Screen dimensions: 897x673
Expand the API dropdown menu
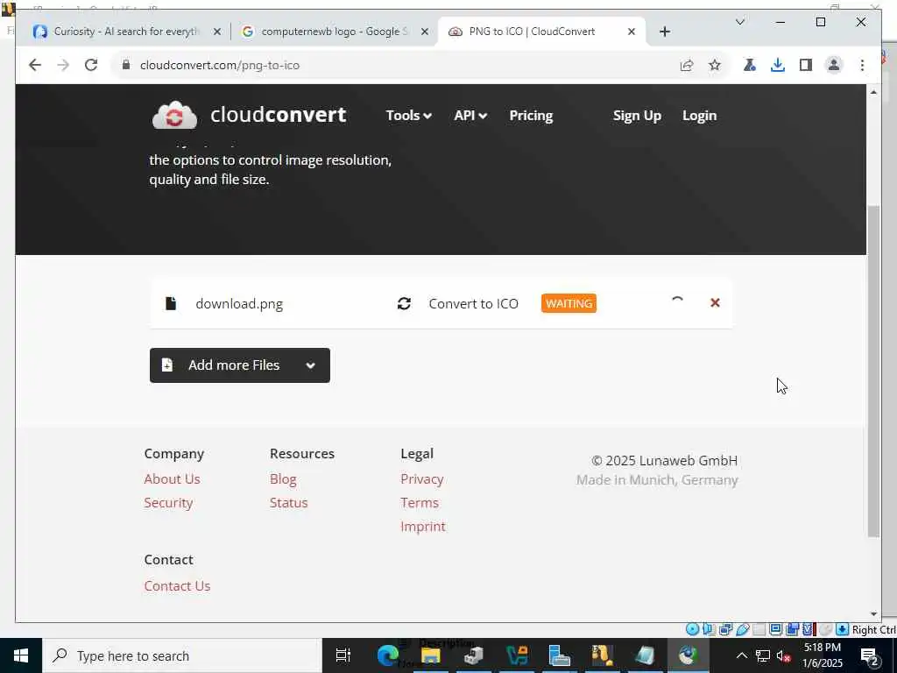coord(470,116)
